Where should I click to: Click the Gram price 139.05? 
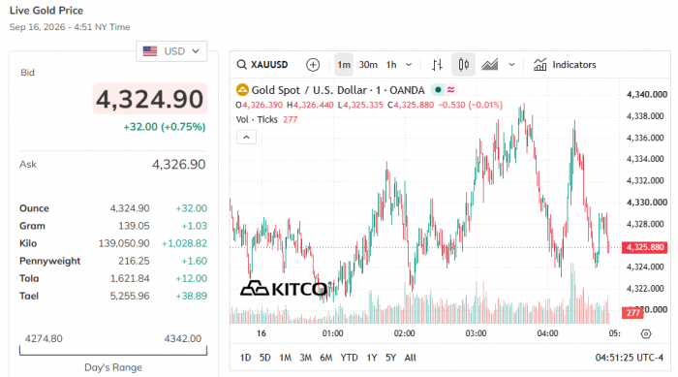pyautogui.click(x=134, y=226)
